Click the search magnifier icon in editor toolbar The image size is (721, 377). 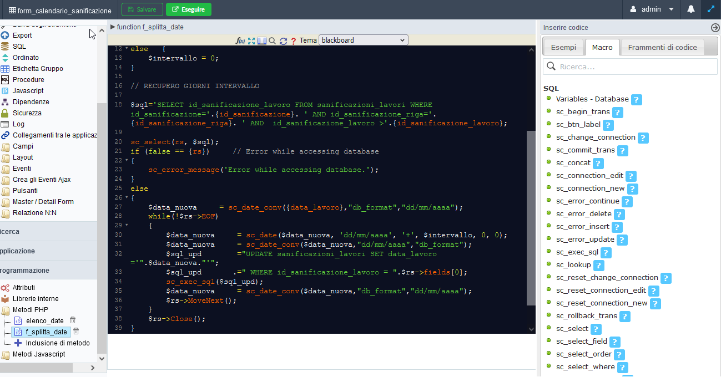pyautogui.click(x=272, y=40)
